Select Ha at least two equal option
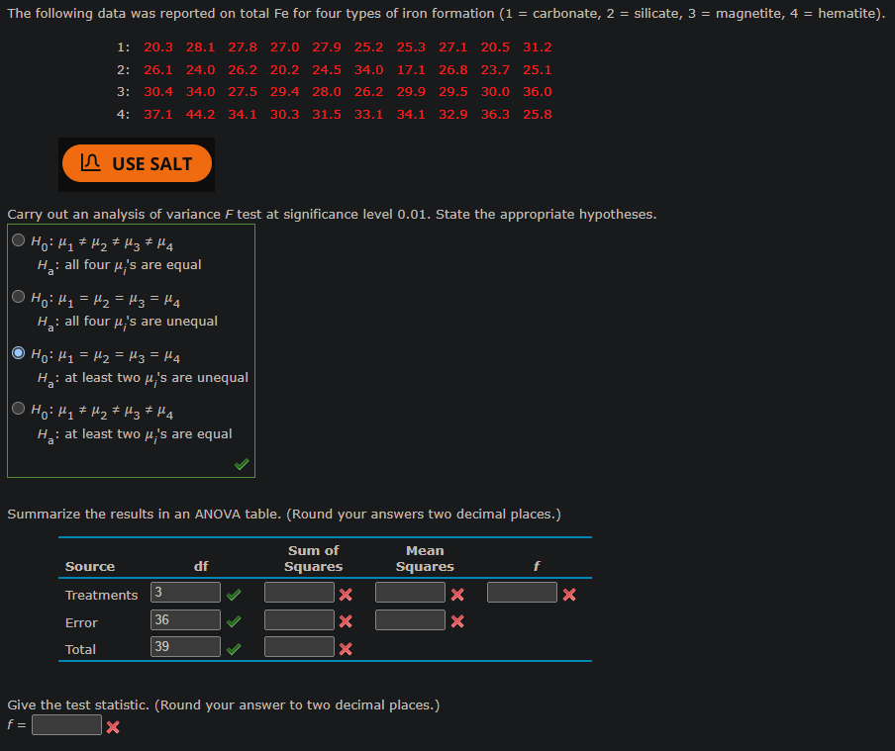895x751 pixels. pos(18,409)
